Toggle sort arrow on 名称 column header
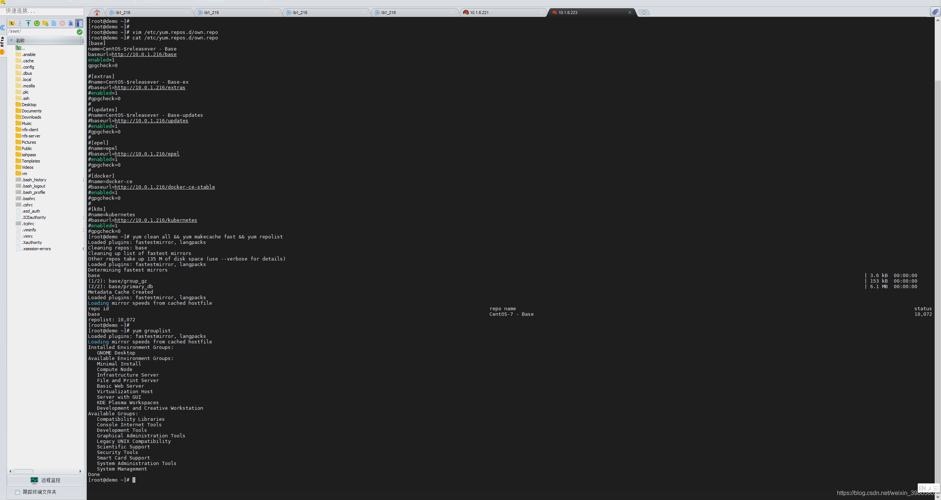This screenshot has width=941, height=500. point(11,41)
